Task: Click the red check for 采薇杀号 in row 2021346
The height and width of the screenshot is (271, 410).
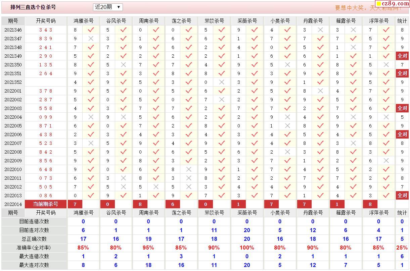Action: 255,30
